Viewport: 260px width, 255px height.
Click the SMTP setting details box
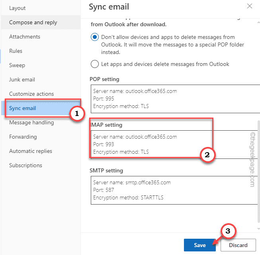click(x=174, y=190)
